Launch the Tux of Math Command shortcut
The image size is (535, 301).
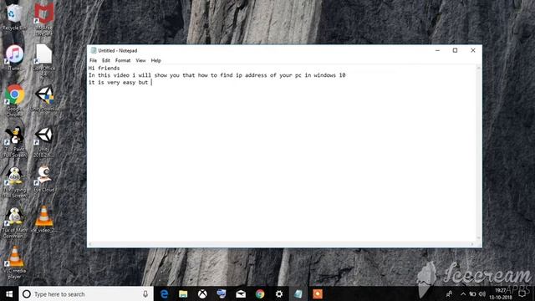click(x=14, y=222)
